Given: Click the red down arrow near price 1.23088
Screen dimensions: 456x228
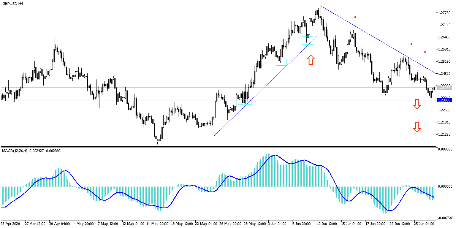Looking at the screenshot, I should click(x=417, y=103).
